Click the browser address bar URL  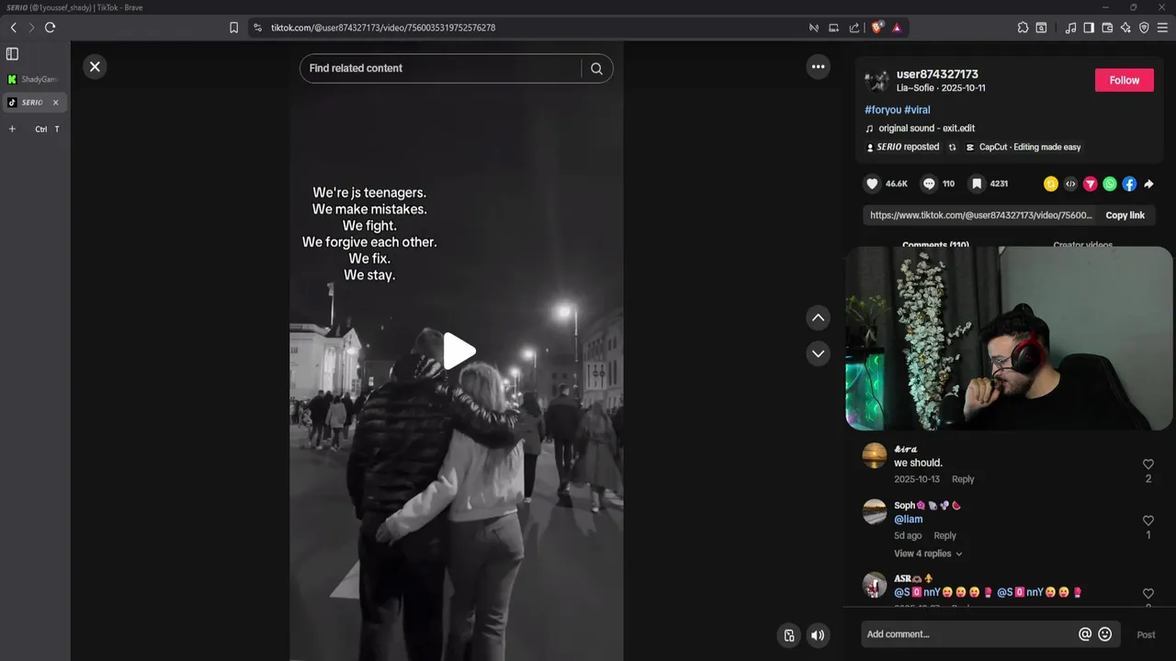[x=383, y=28]
